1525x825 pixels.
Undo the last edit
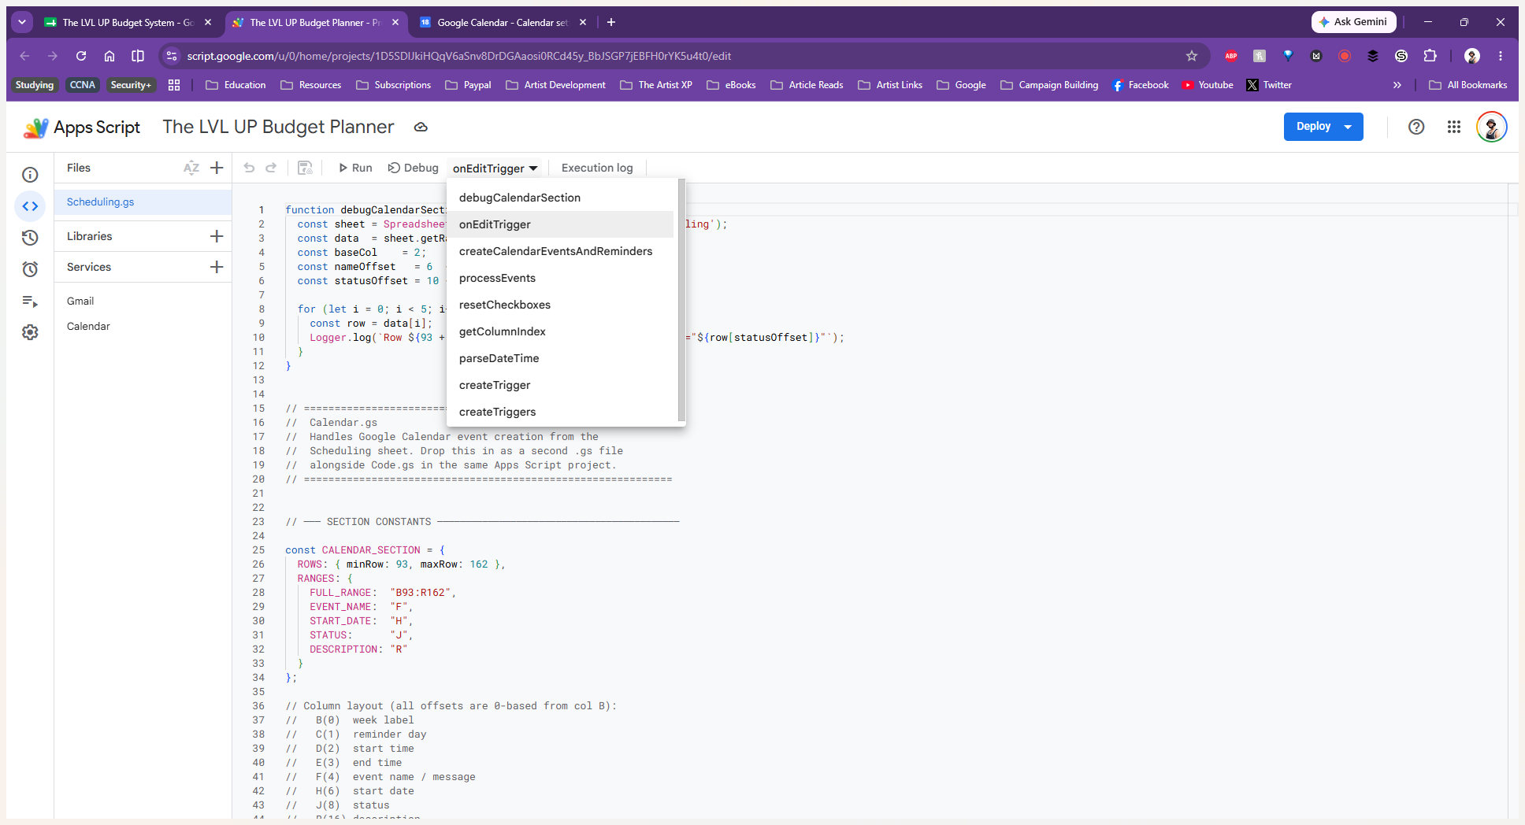[x=249, y=168]
